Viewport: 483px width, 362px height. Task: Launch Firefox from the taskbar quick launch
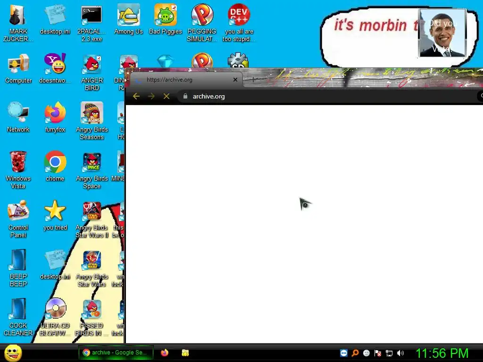coord(165,353)
